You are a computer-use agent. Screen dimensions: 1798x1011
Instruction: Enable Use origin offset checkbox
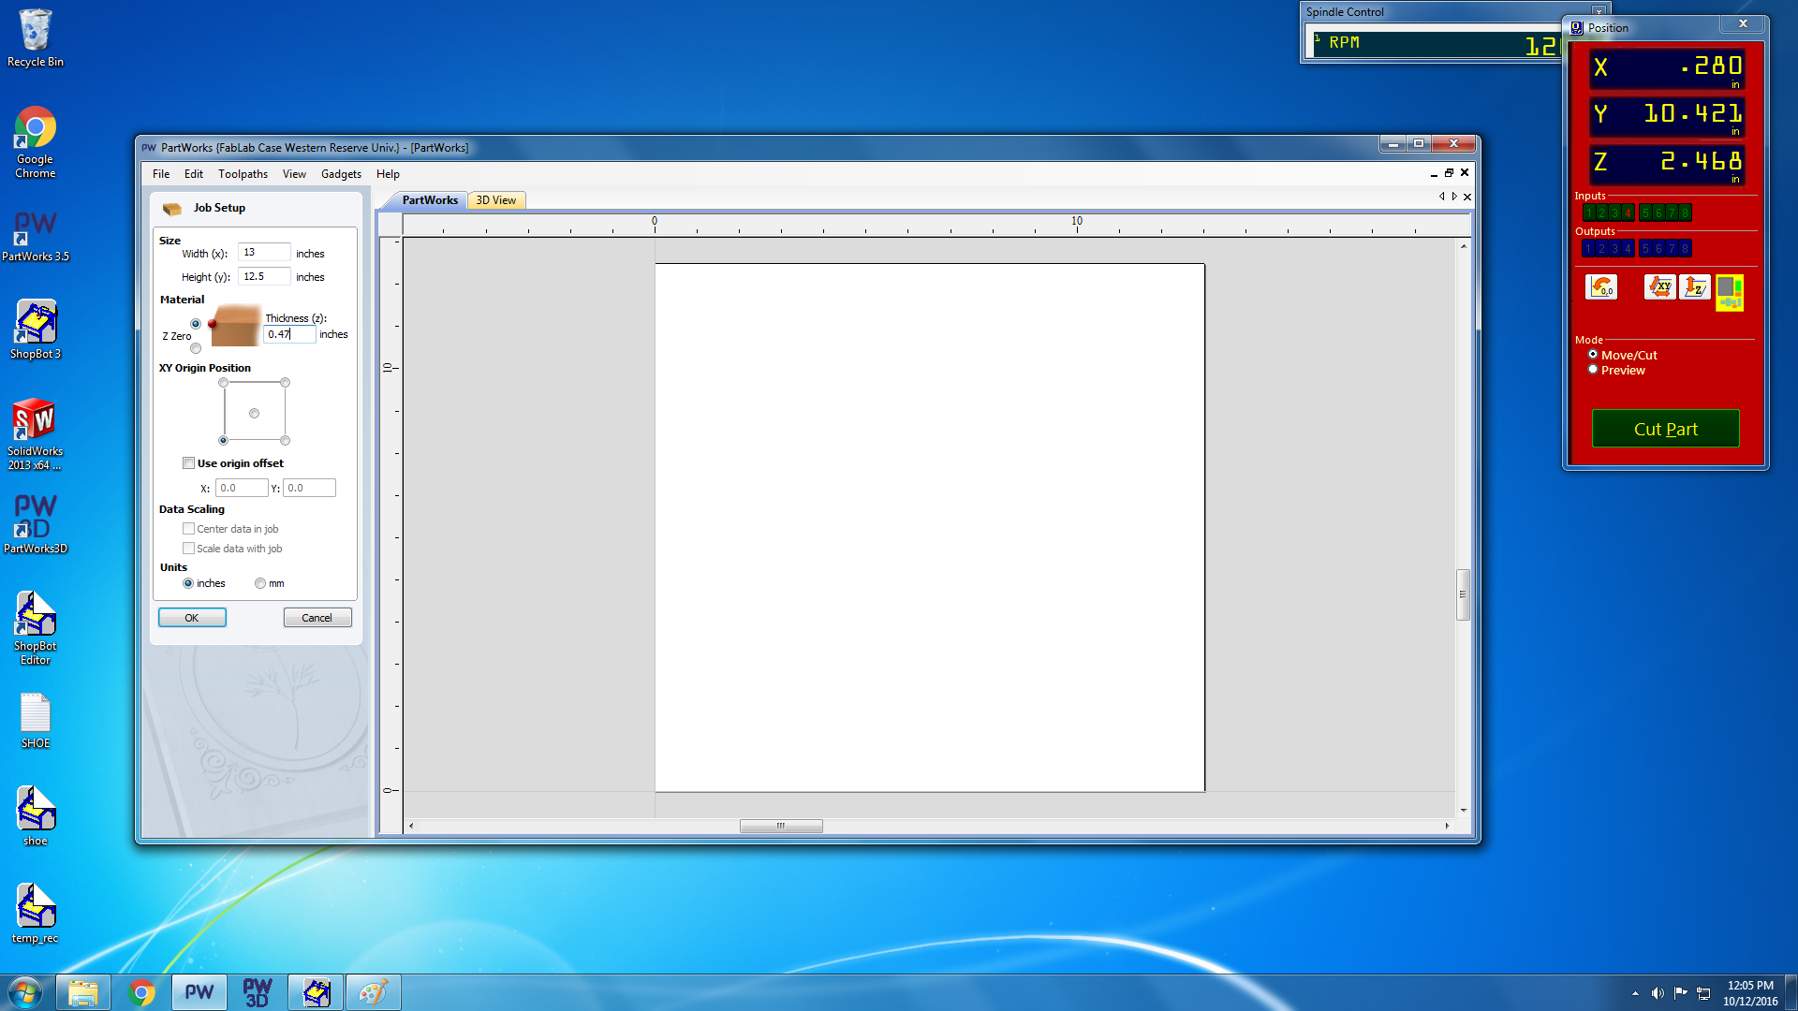pos(188,463)
